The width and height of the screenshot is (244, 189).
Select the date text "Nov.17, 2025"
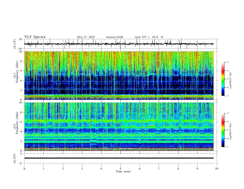(x=86, y=37)
